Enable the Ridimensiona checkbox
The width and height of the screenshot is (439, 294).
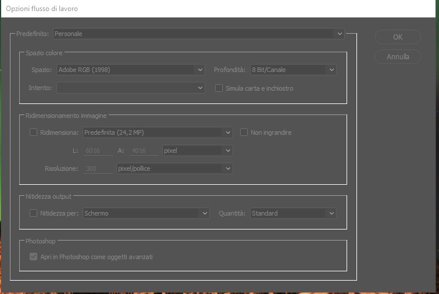pos(33,132)
